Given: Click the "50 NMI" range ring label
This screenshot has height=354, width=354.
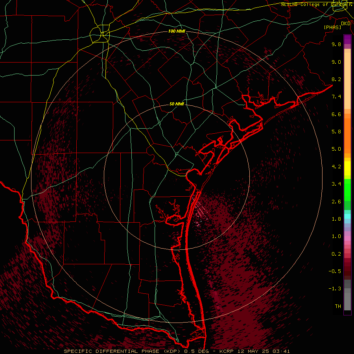Looking at the screenshot, I should coord(177,104).
